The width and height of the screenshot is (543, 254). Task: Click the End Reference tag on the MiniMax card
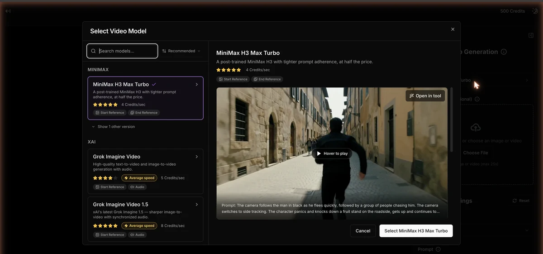143,113
